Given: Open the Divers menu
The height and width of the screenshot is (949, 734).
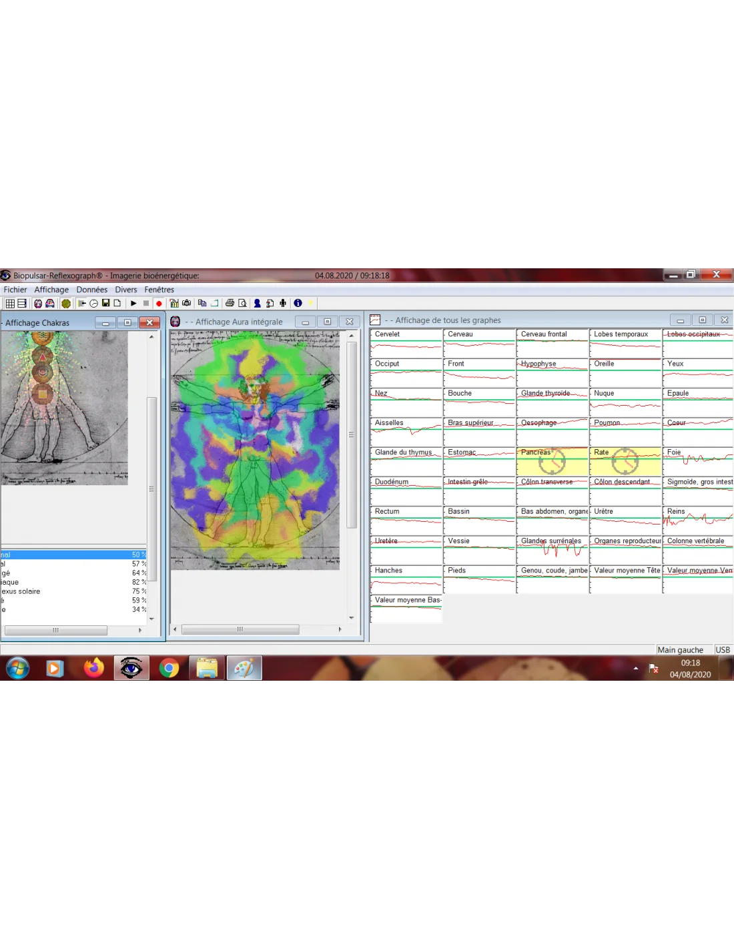Looking at the screenshot, I should [x=126, y=290].
